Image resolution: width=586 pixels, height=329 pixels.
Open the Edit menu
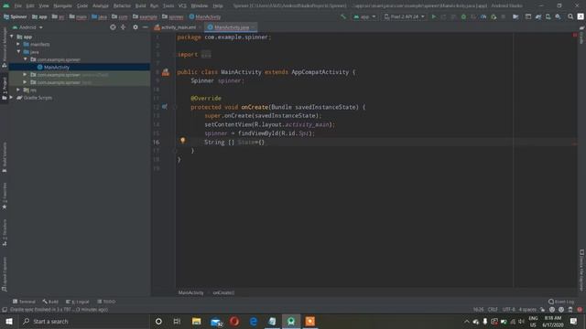tap(30, 5)
